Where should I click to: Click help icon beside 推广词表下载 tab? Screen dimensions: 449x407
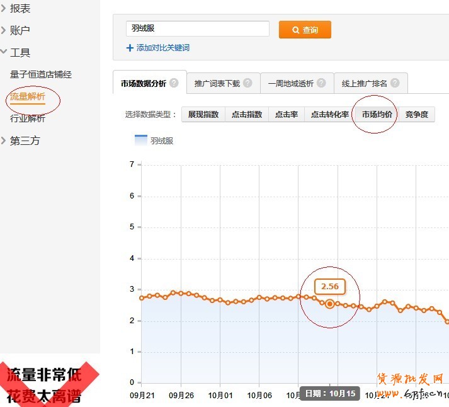tap(247, 83)
